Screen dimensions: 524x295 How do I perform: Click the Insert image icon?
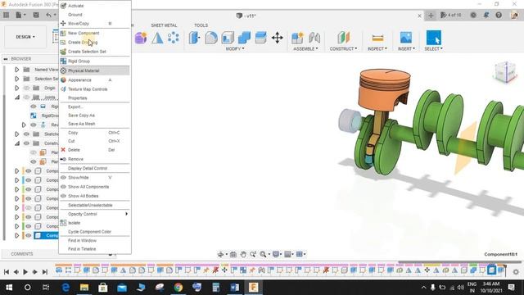point(406,38)
